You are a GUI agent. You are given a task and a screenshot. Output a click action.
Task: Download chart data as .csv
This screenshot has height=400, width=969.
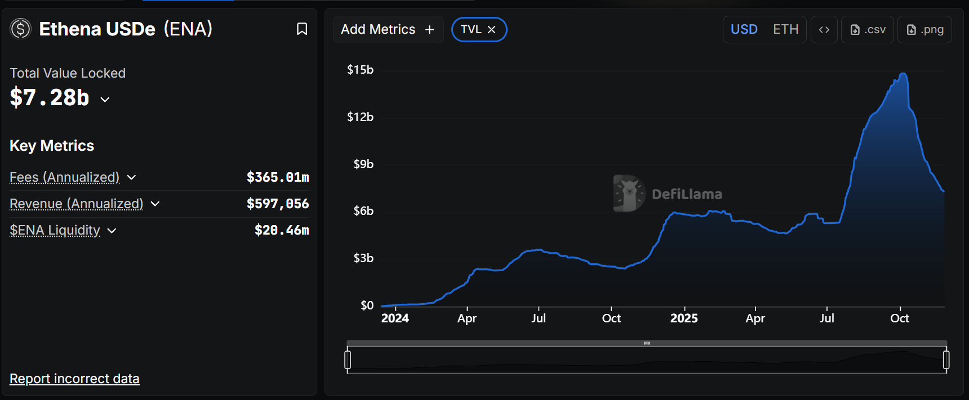868,30
